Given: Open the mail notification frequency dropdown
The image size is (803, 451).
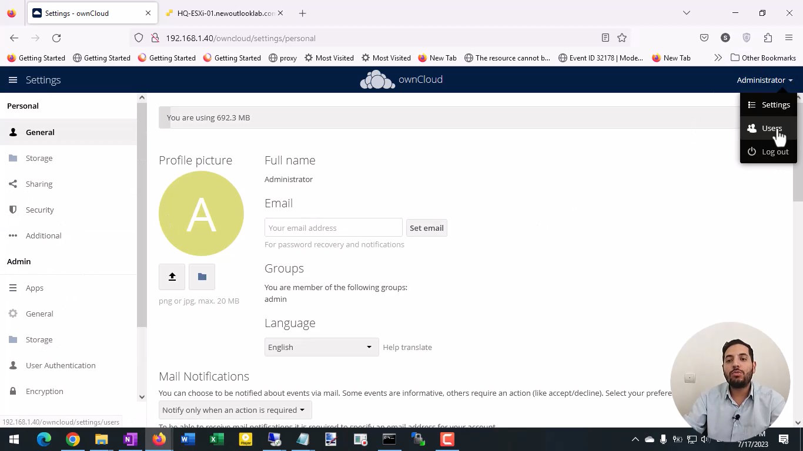Looking at the screenshot, I should 235,410.
